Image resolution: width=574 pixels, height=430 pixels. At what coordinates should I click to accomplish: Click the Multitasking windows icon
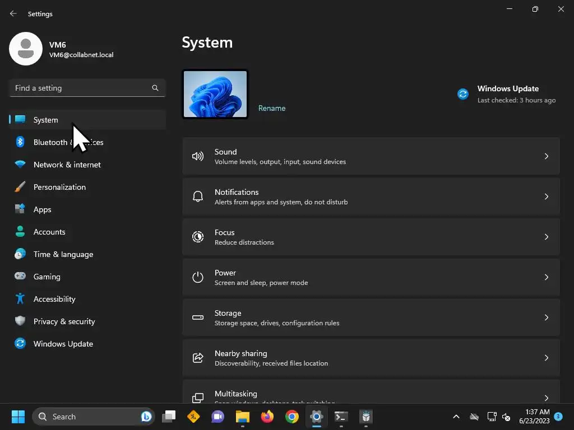click(198, 398)
